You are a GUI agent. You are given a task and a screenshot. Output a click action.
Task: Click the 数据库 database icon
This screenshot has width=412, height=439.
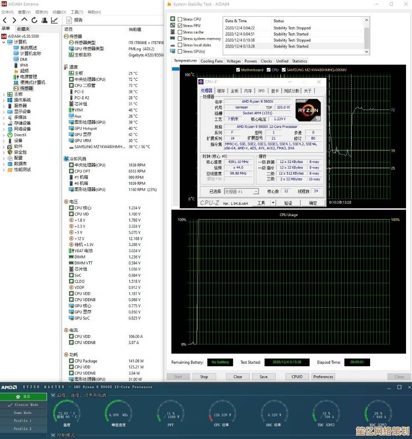click(10, 164)
